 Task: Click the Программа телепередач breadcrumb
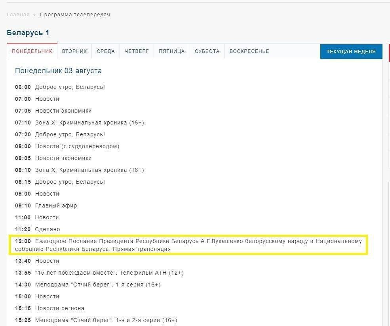[75, 15]
